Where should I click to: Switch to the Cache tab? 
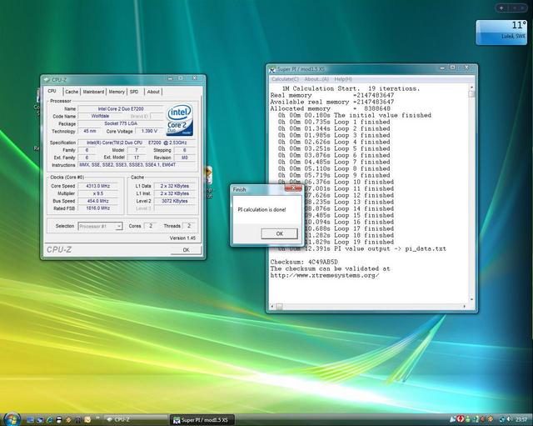[72, 92]
